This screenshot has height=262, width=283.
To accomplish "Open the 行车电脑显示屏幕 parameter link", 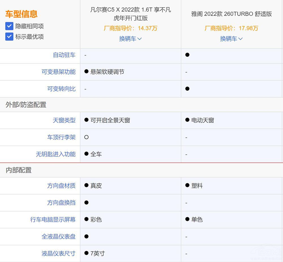I will point(53,220).
